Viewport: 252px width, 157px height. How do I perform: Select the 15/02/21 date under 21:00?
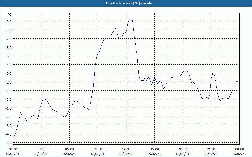point(211,154)
